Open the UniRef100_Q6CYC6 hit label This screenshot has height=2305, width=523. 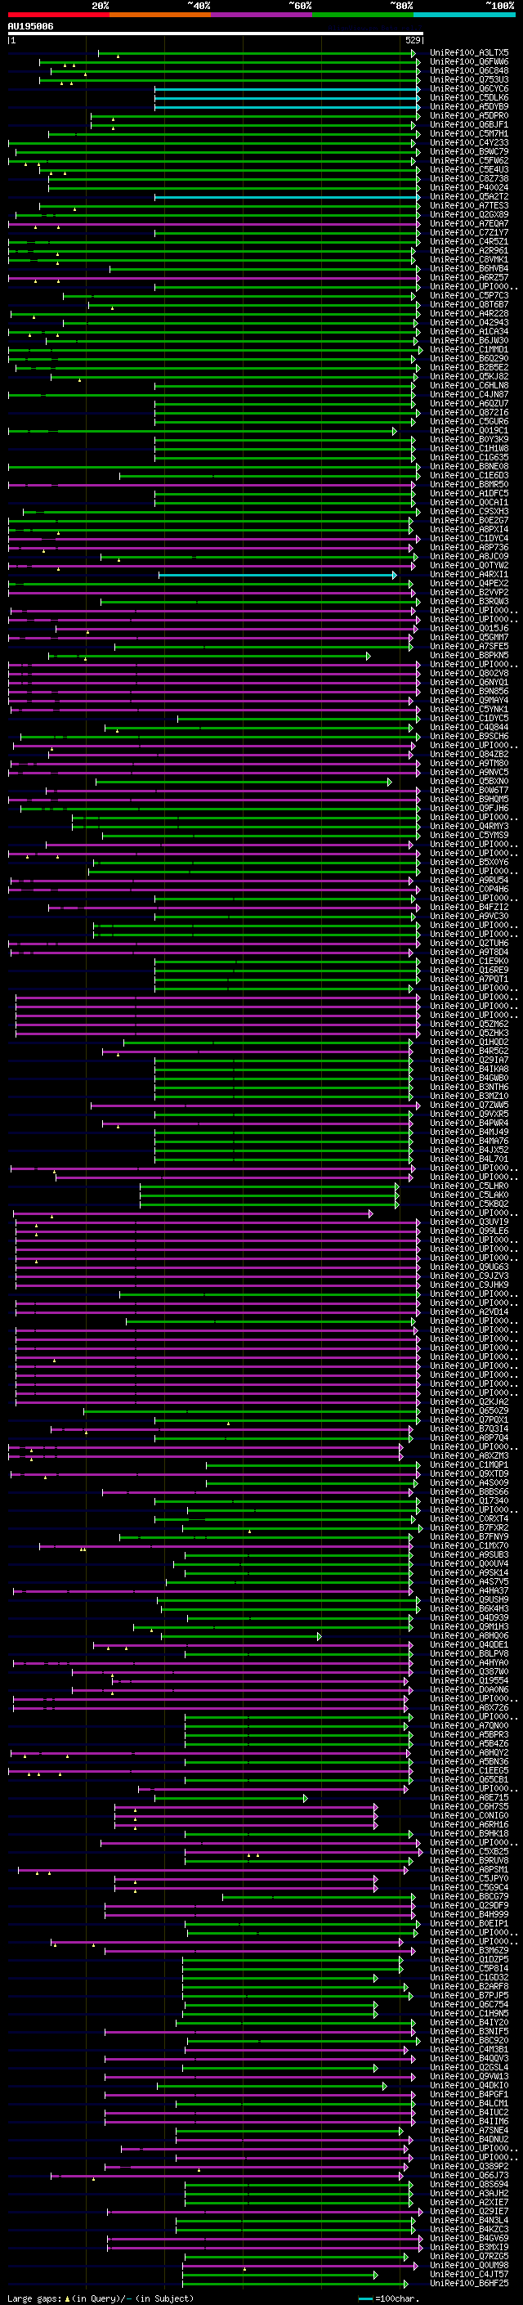469,89
